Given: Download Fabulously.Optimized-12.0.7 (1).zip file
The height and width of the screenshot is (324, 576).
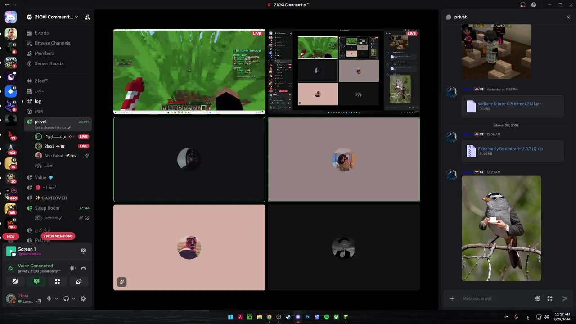Looking at the screenshot, I should 510,149.
